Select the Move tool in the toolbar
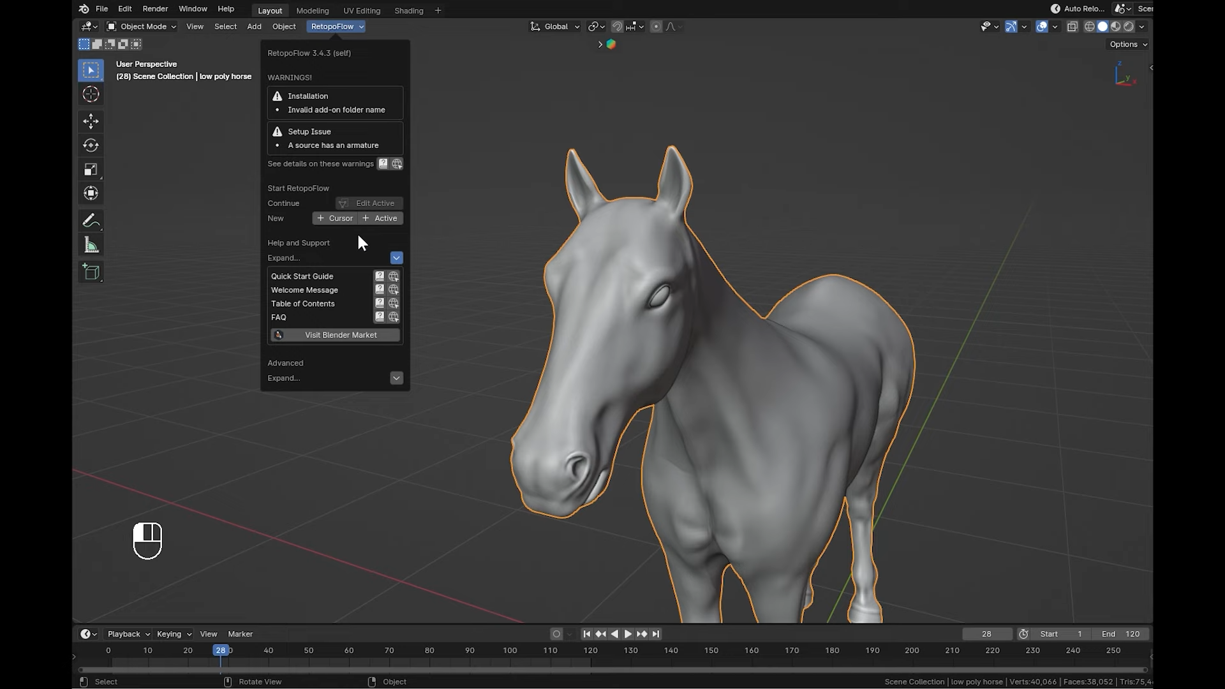The width and height of the screenshot is (1225, 689). point(91,121)
